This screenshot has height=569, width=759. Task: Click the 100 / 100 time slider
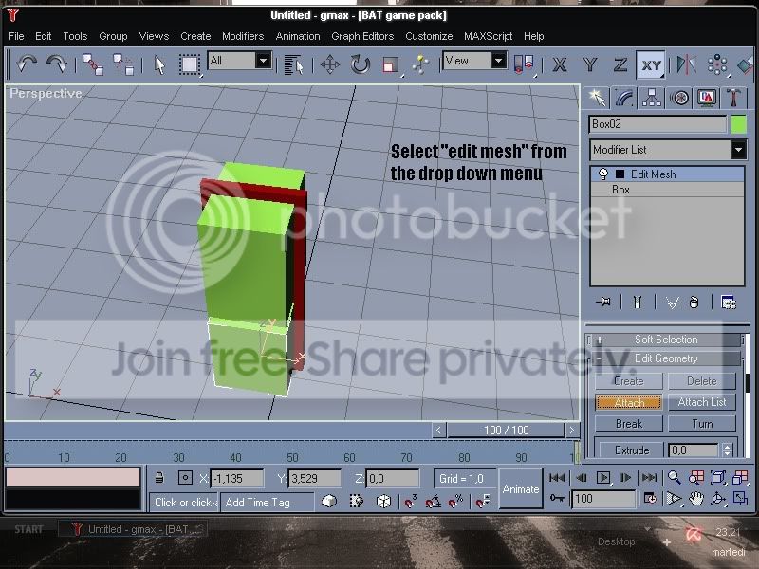[506, 431]
